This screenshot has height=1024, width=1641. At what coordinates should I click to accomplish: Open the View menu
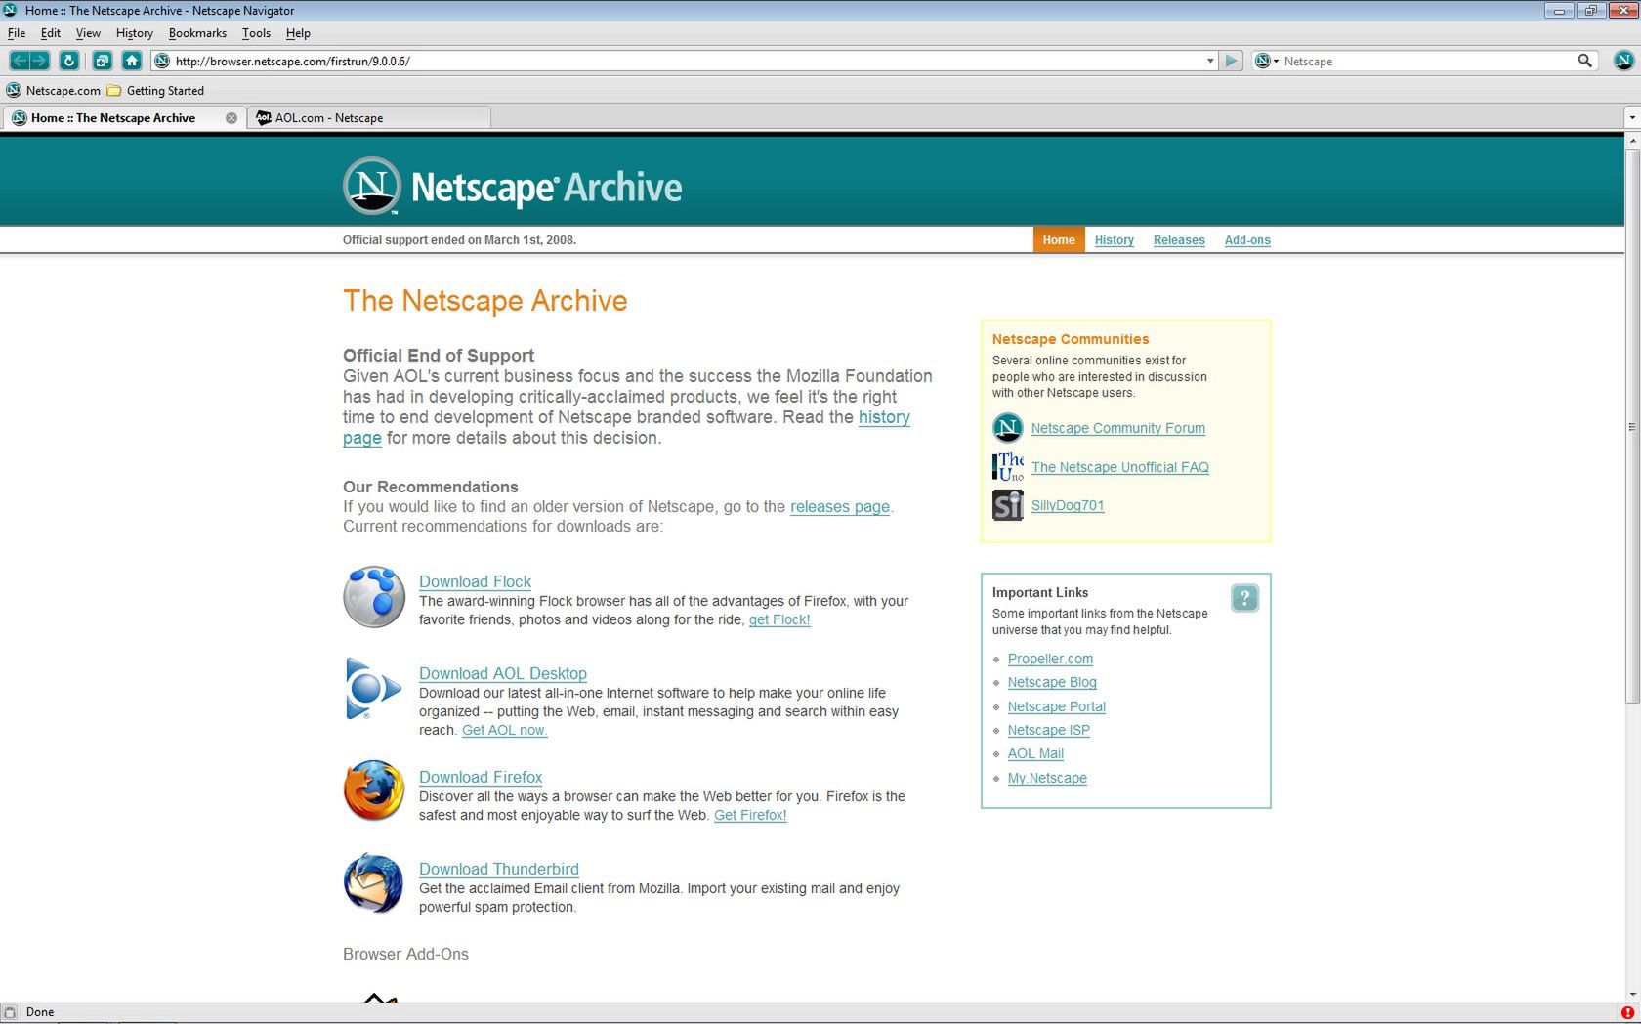pos(88,32)
